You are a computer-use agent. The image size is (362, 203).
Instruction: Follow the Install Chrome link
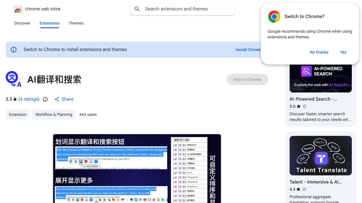point(248,50)
